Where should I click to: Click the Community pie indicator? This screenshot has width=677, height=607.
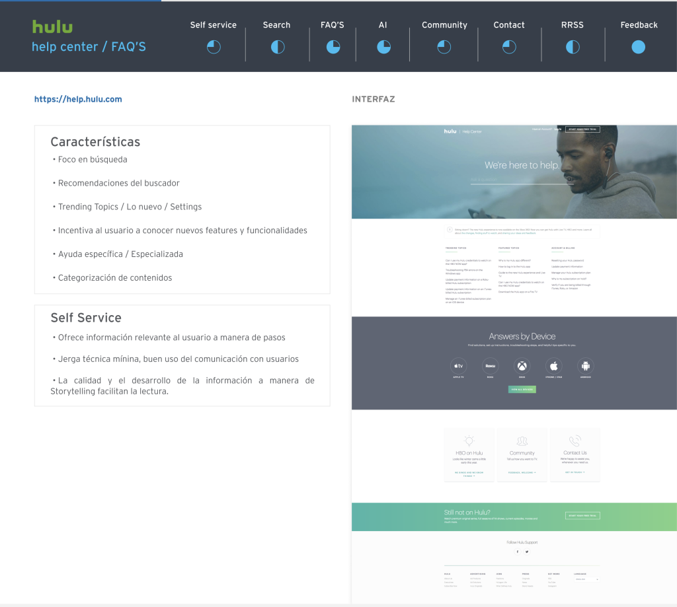point(444,47)
